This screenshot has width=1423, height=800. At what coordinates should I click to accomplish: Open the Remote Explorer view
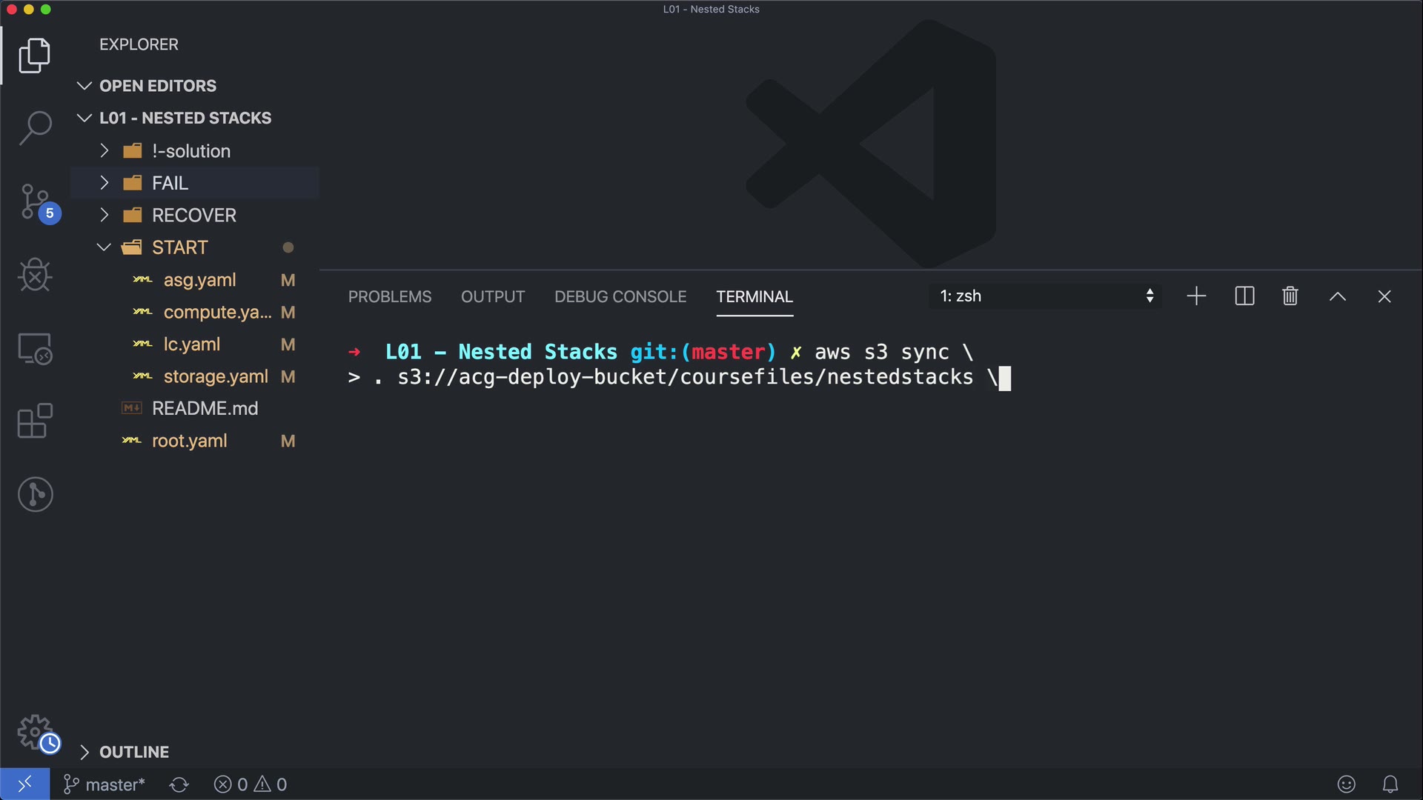(35, 348)
